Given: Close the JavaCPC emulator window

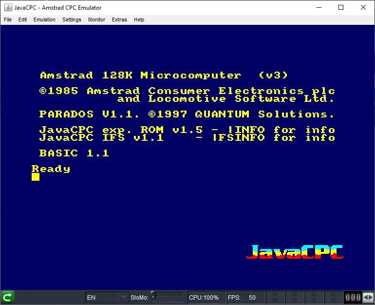Looking at the screenshot, I should click(363, 7).
